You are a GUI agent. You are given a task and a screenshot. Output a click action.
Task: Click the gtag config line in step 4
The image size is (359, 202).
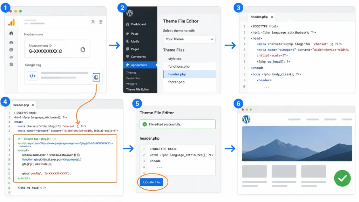47,173
